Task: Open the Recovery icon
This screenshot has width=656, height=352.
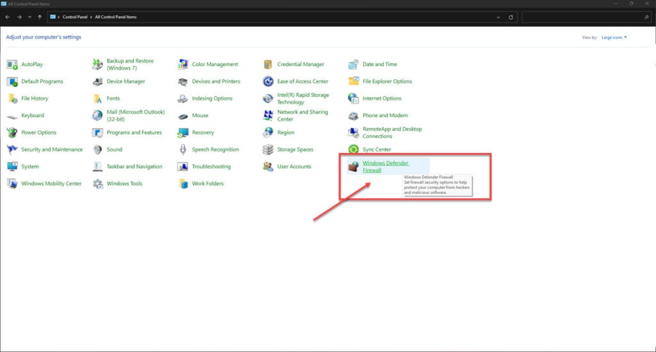Action: click(x=183, y=132)
